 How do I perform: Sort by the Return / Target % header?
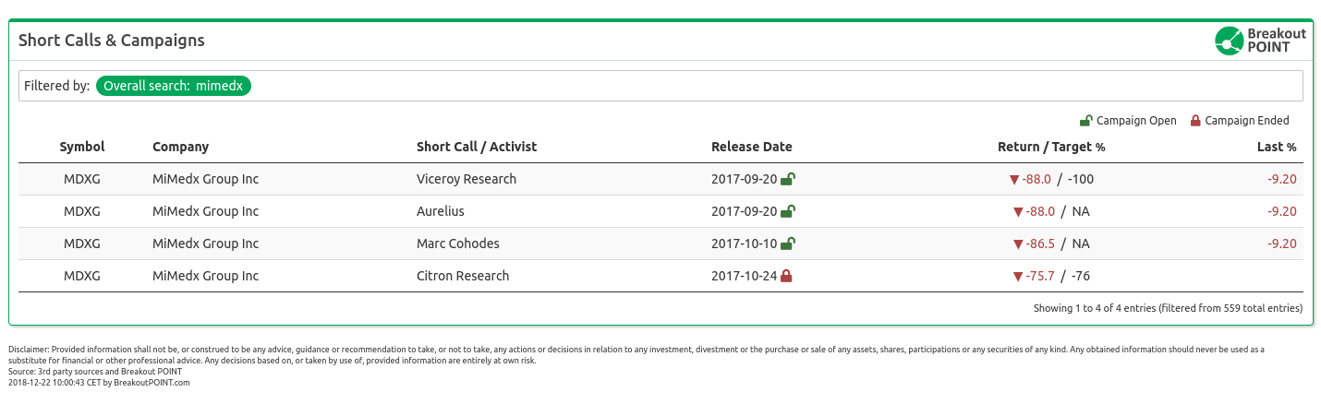(1051, 147)
